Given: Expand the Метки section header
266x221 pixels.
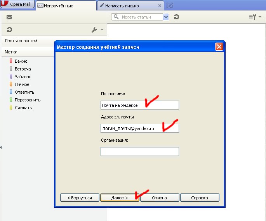Looking at the screenshot, I should coord(11,52).
